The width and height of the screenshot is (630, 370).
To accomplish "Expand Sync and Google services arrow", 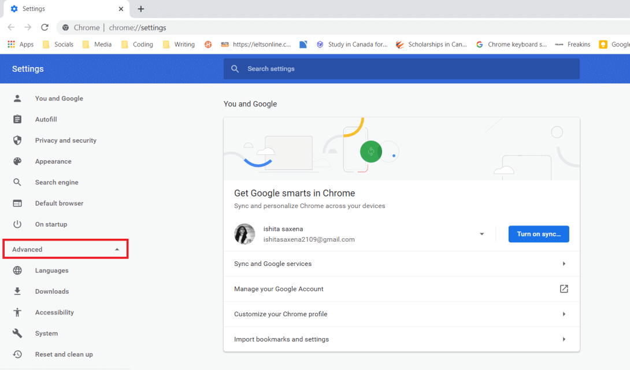I will coord(564,264).
